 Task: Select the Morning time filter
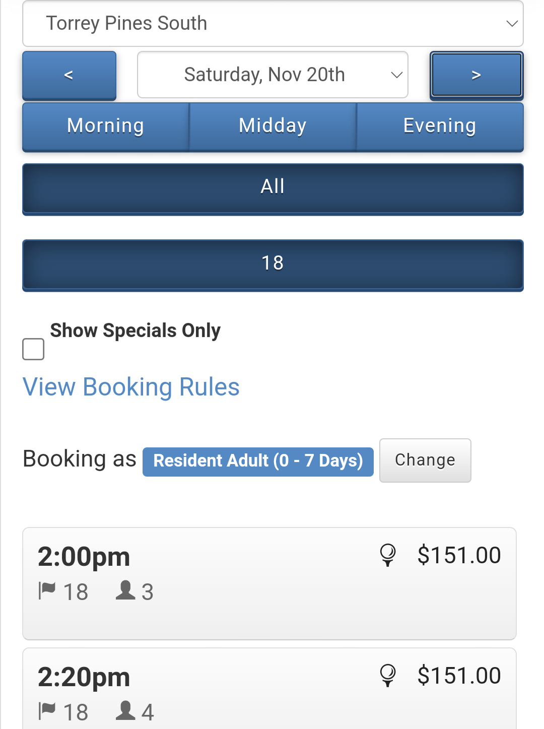pyautogui.click(x=106, y=126)
